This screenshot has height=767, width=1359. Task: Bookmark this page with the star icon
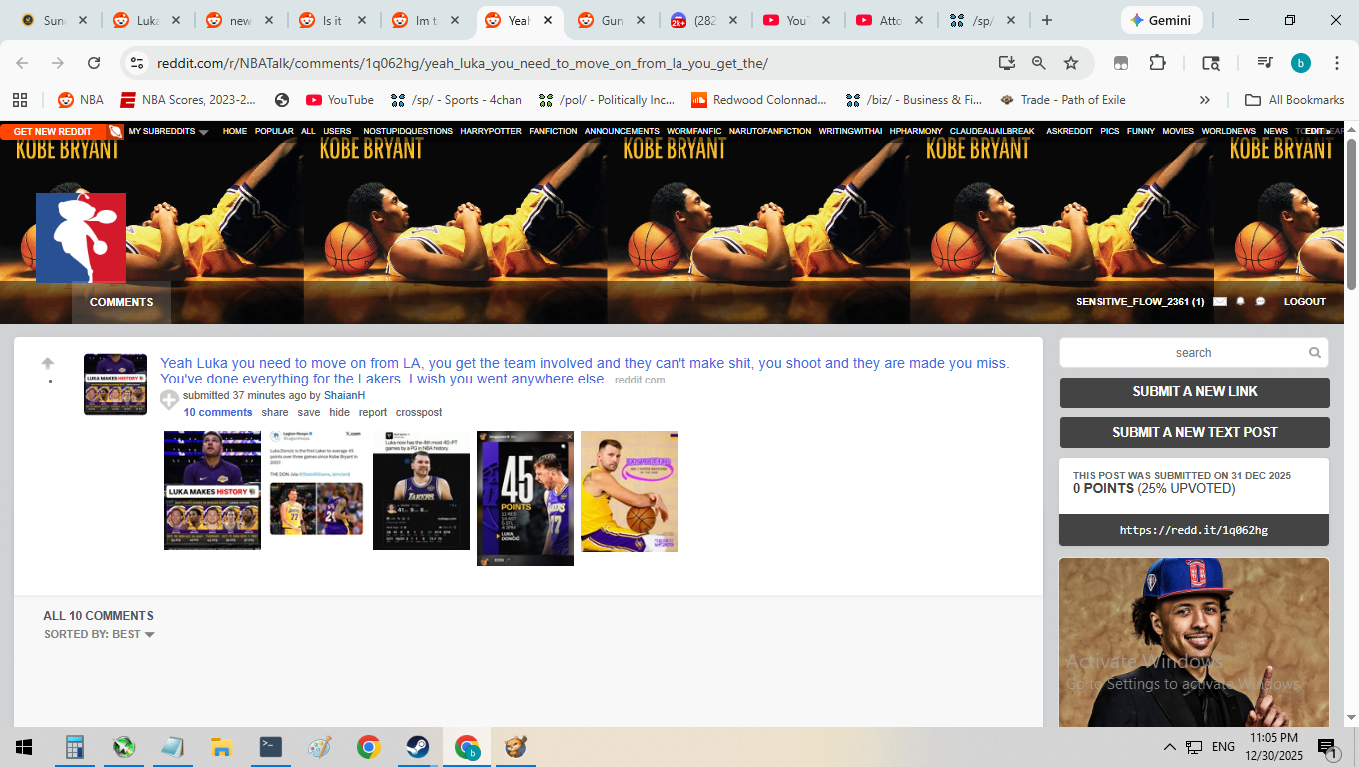click(1071, 63)
